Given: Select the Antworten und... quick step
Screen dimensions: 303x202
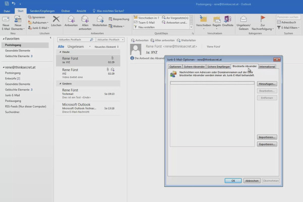Looking at the screenshot, I should coord(175,22).
